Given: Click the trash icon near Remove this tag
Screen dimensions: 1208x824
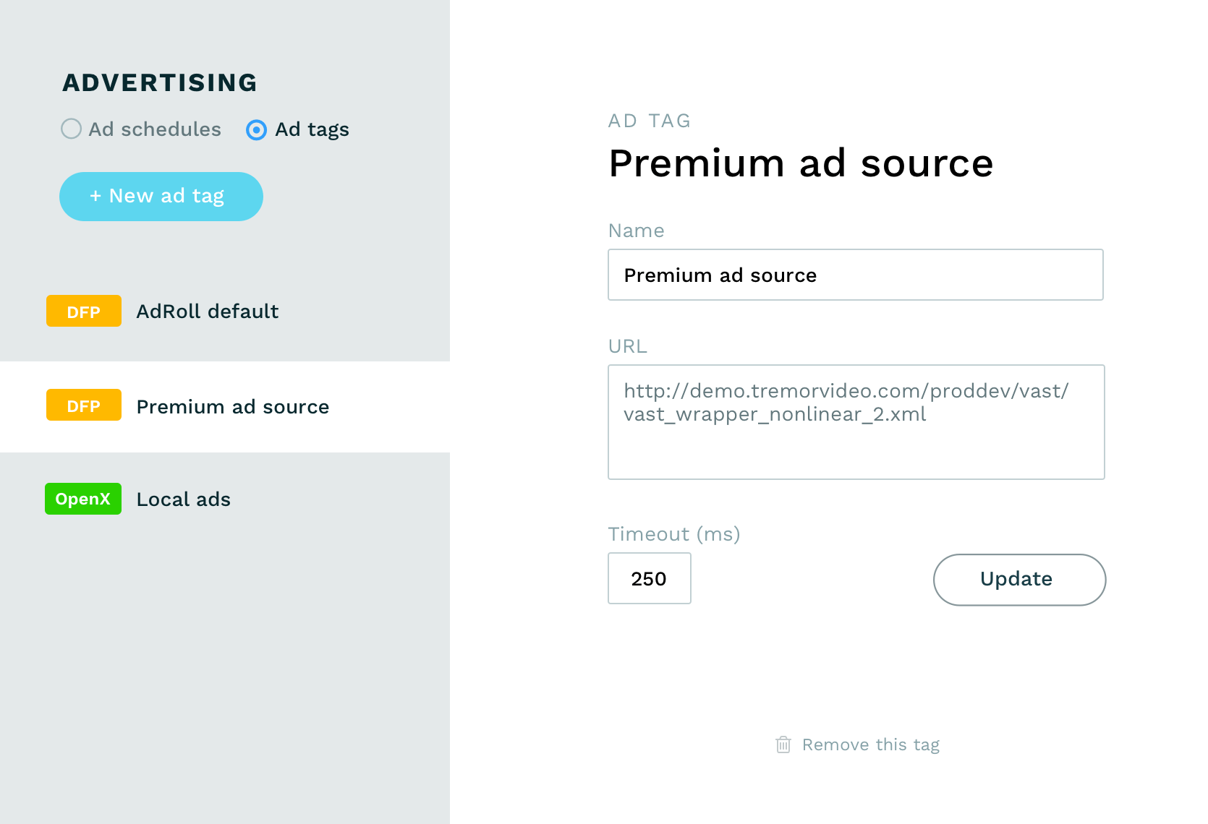Looking at the screenshot, I should coord(783,744).
